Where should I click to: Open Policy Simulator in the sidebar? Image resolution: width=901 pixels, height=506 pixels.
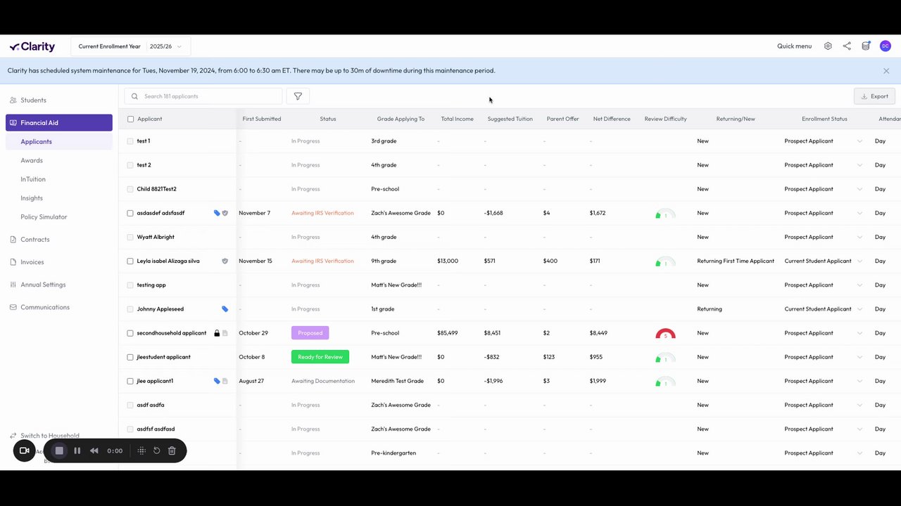[x=44, y=217]
